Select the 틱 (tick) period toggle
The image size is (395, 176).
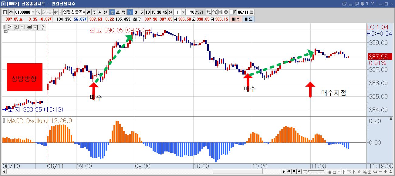pos(123,12)
